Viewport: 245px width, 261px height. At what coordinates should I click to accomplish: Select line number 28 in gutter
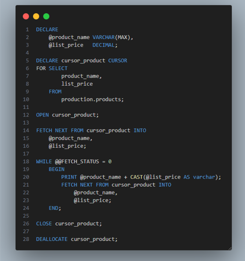point(26,239)
